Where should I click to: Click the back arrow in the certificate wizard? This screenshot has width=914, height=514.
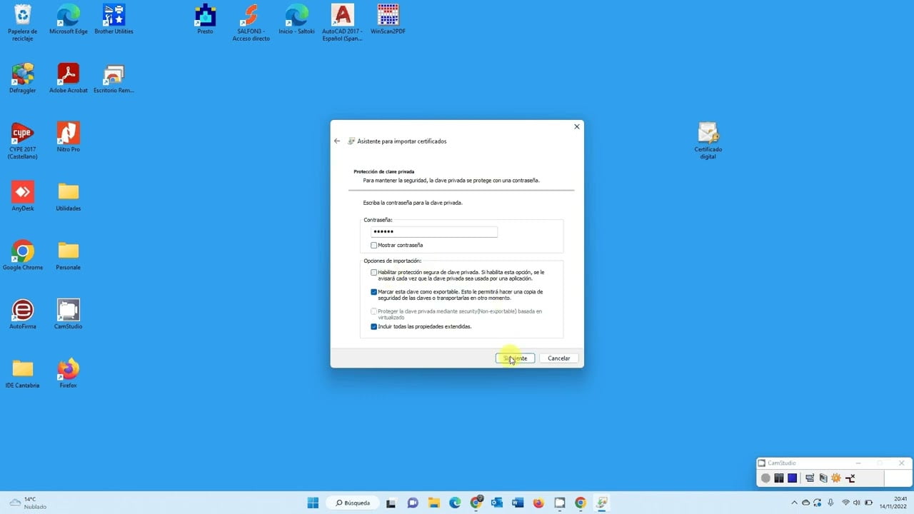click(337, 141)
